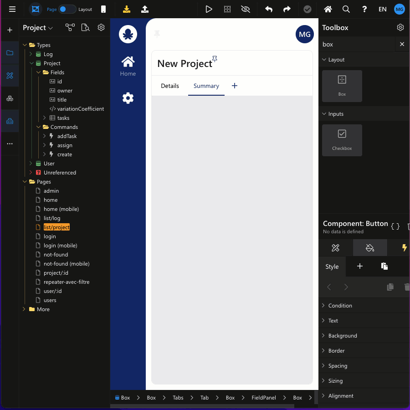
Task: Click the toolbox search field containing 'box'
Action: tap(357, 44)
